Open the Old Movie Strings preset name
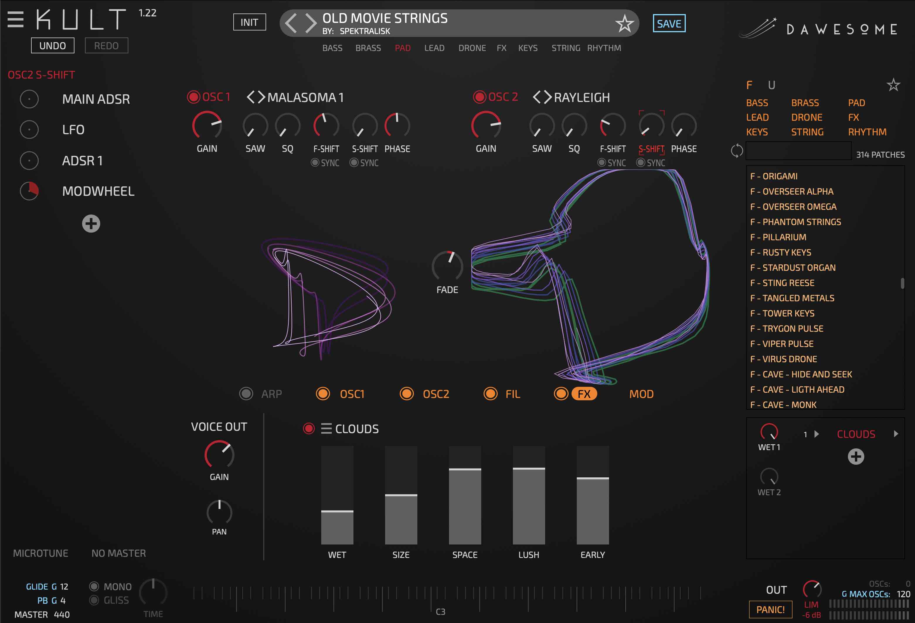Viewport: 915px width, 623px height. [385, 18]
